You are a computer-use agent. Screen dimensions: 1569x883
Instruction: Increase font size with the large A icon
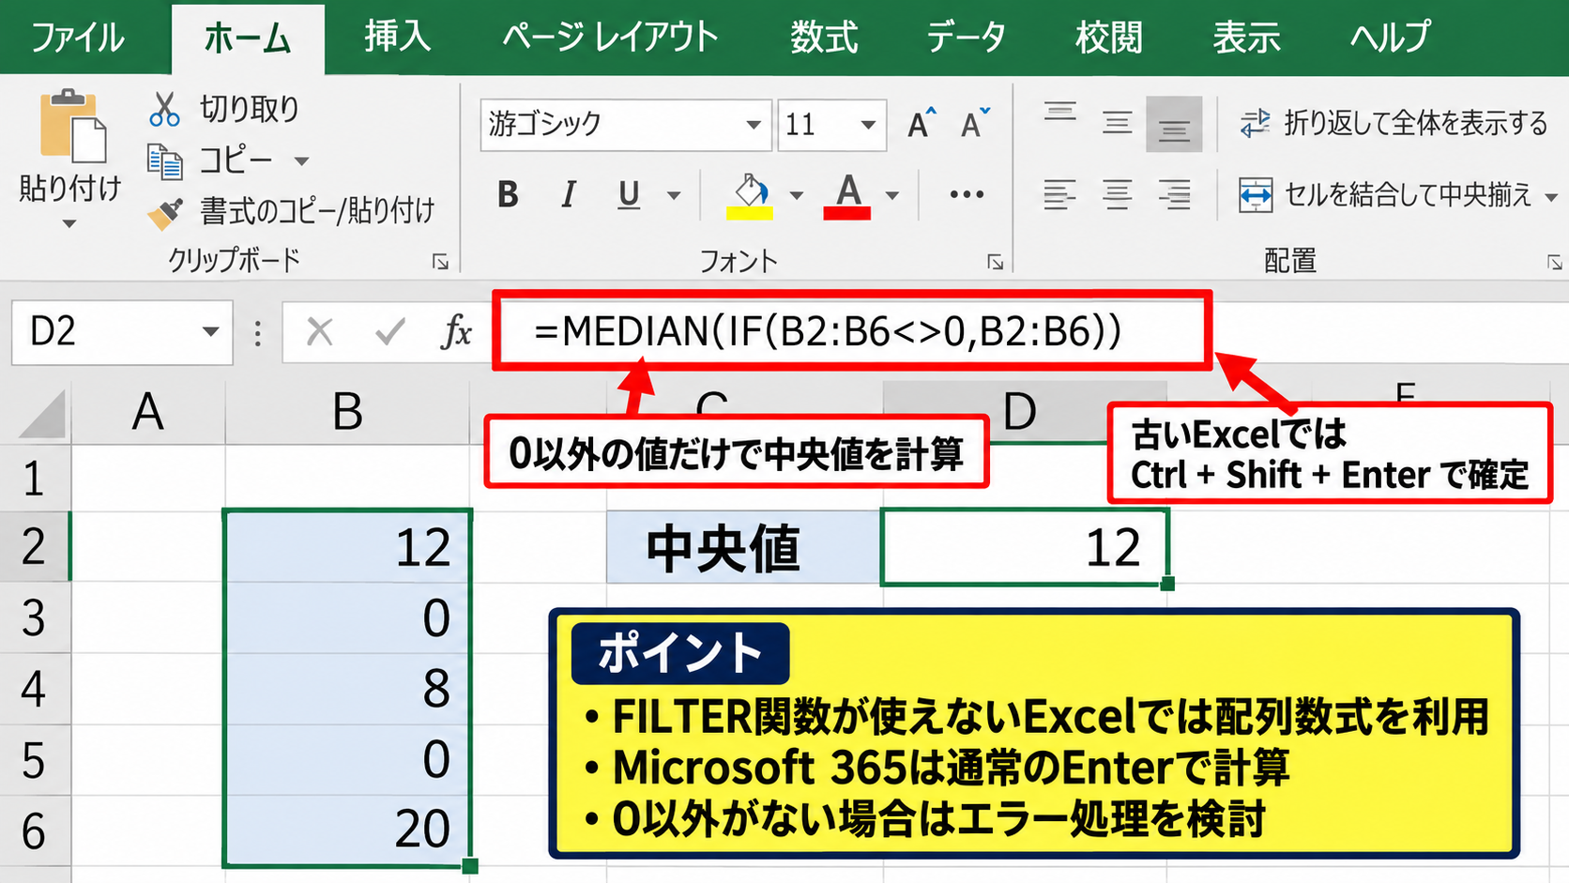click(x=922, y=124)
